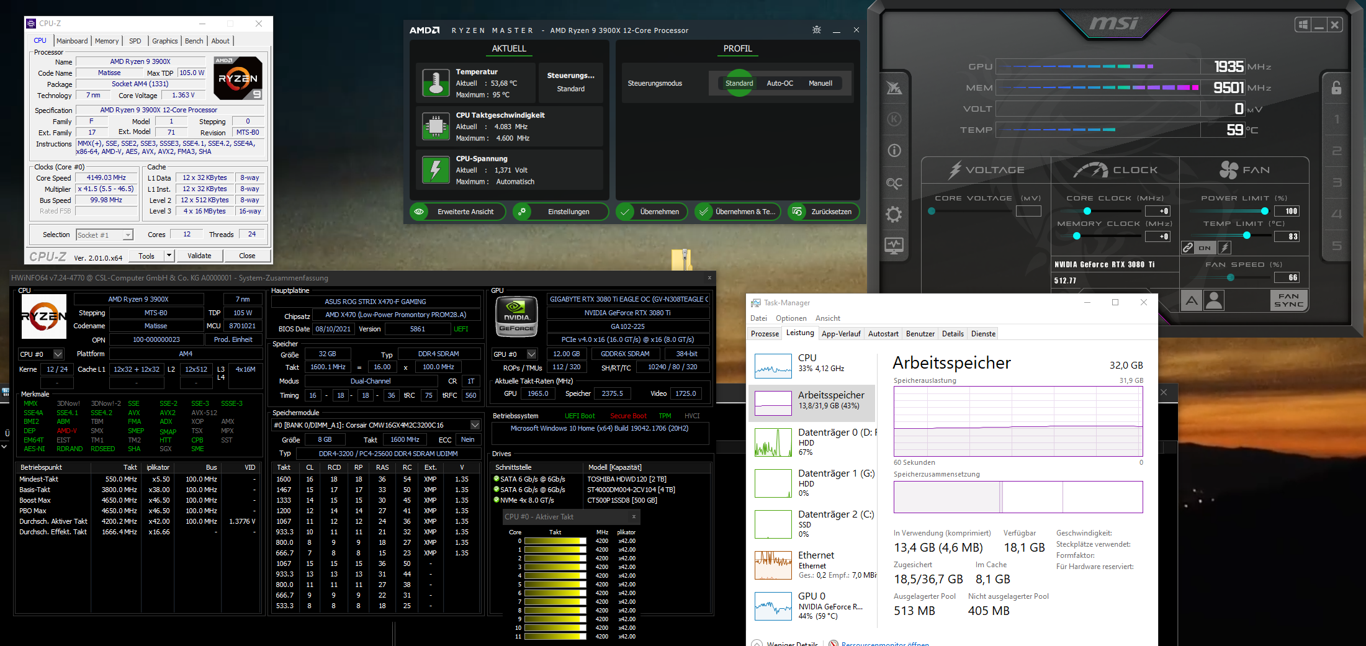
Task: Click the Ryzen logo in CPU-Z
Action: point(238,78)
